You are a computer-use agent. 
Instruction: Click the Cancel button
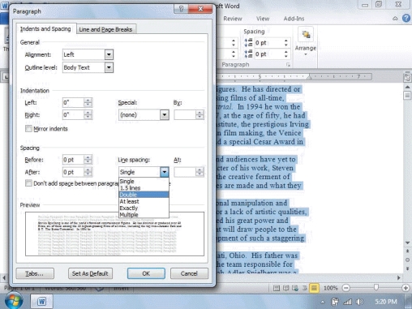click(x=189, y=273)
